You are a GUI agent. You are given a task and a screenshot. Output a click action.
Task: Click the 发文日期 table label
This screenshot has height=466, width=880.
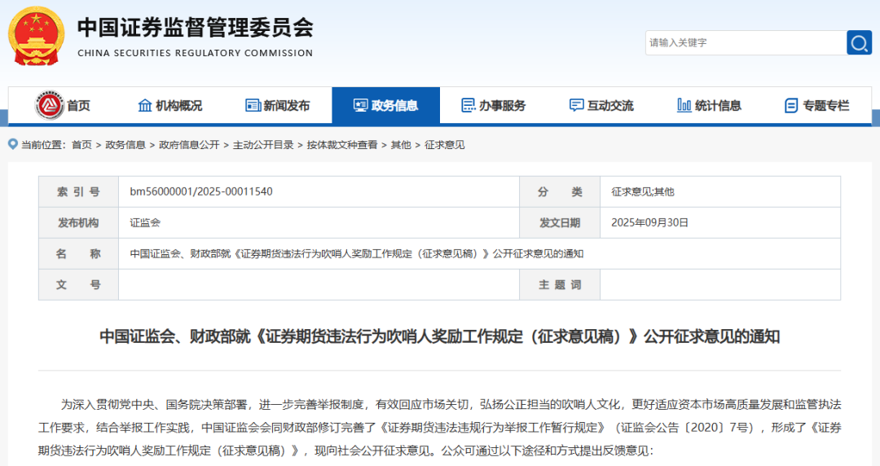pyautogui.click(x=560, y=223)
